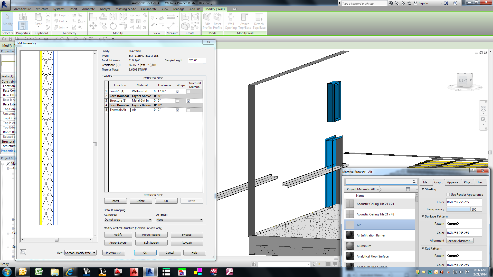Uncheck Structural Material for Structure layer
The height and width of the screenshot is (277, 493).
click(x=188, y=101)
